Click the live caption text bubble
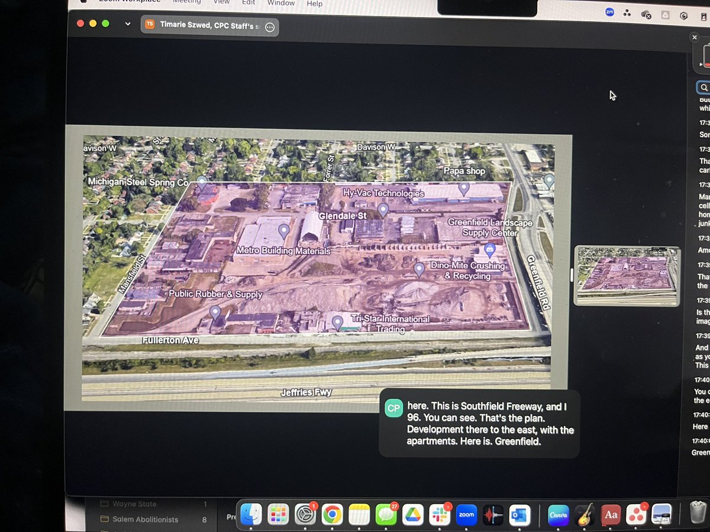The image size is (710, 532). click(479, 423)
